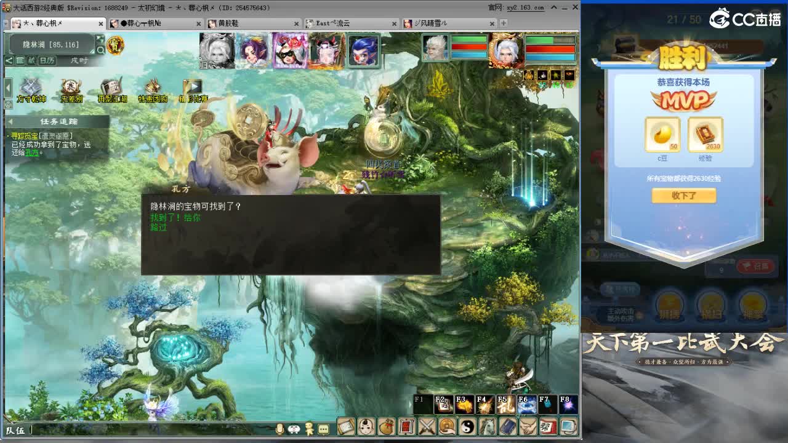
Task: Select the blue-haired team member portrait
Action: (363, 50)
